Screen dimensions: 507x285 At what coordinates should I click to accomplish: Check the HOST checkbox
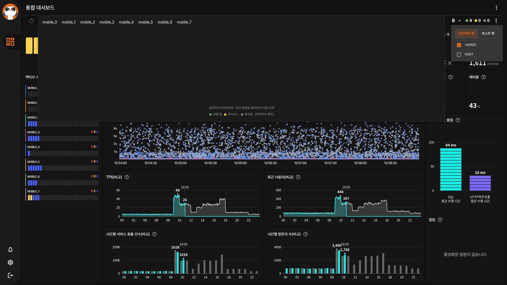(x=459, y=54)
